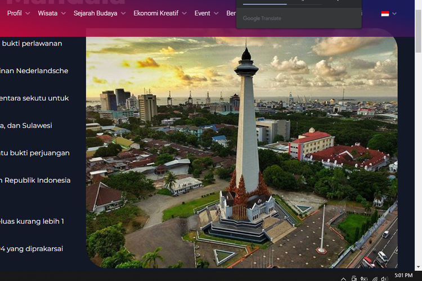Click the text 'entara sekutu untuk'

(x=34, y=98)
